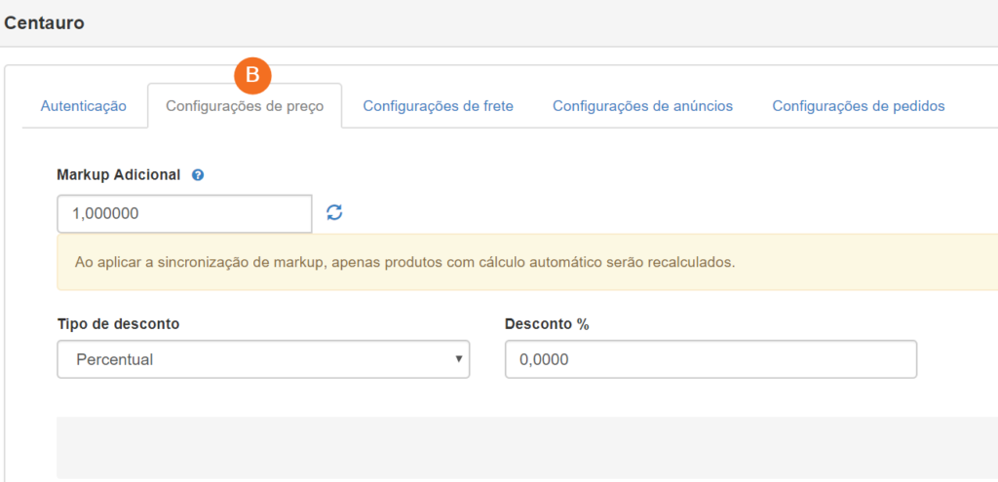Click the yellow markup sync warning banner
Screen dimensions: 998x482
coord(527,262)
